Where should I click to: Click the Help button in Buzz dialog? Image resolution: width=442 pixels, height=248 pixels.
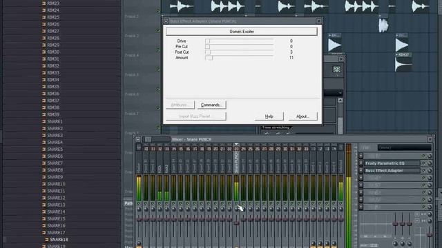coord(269,116)
